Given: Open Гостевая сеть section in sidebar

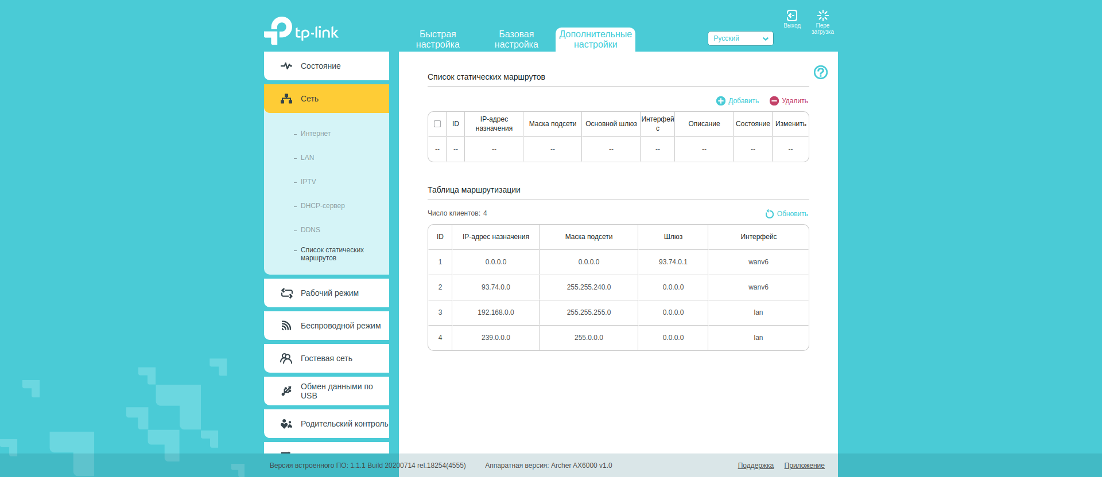Looking at the screenshot, I should [x=326, y=358].
